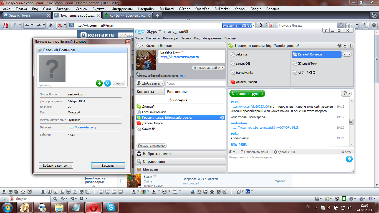Open the prankota.com website link
The image size is (379, 213).
click(82, 127)
